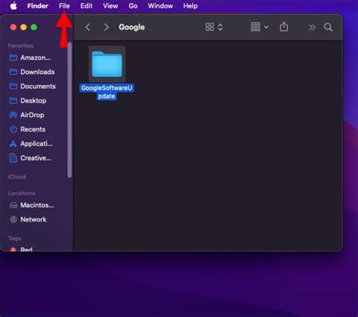Open the Group By dropdown
Screen dimensions: 358x317
point(260,26)
